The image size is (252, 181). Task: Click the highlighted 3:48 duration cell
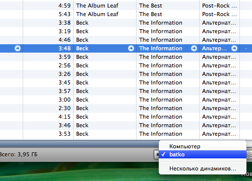pos(65,48)
